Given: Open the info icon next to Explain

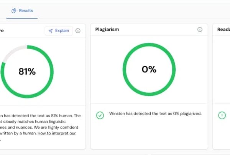Looking at the screenshot, I should point(78,31).
